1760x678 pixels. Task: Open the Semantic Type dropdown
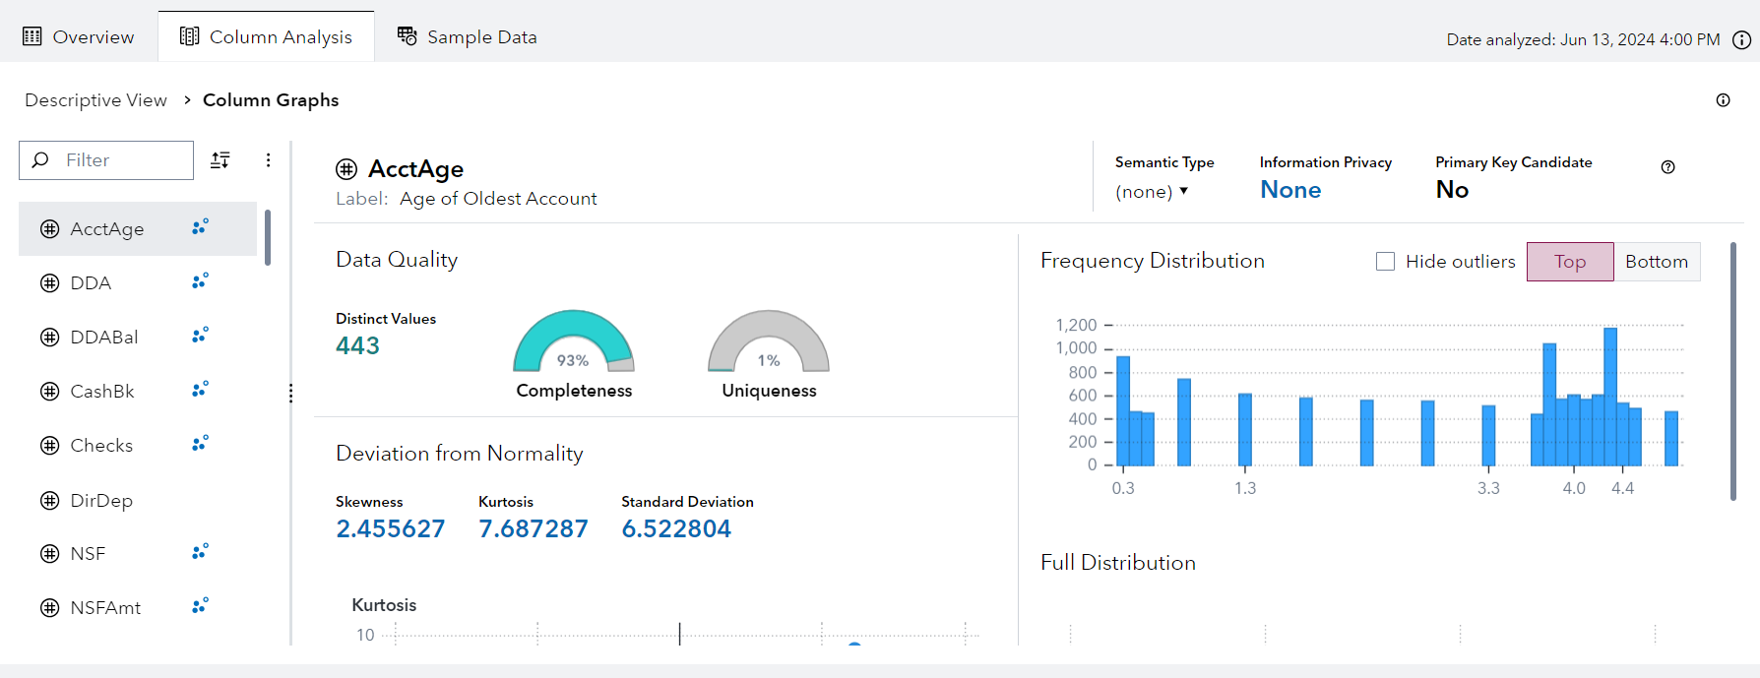pos(1152,192)
